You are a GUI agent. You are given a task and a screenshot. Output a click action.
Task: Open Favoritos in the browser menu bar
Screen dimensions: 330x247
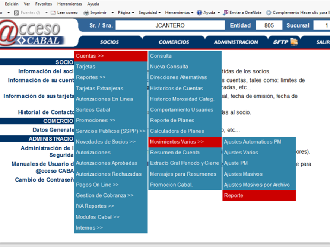tap(44, 4)
